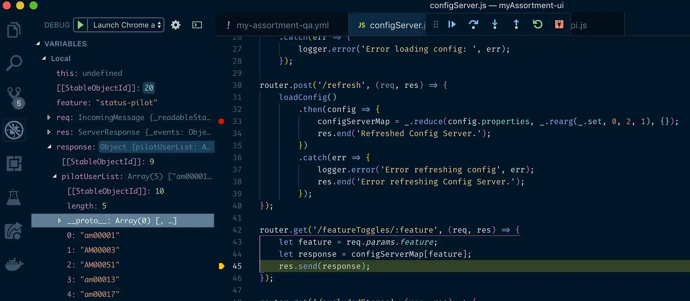The height and width of the screenshot is (301, 690).
Task: Open launch configuration gear settings
Action: coord(176,25)
